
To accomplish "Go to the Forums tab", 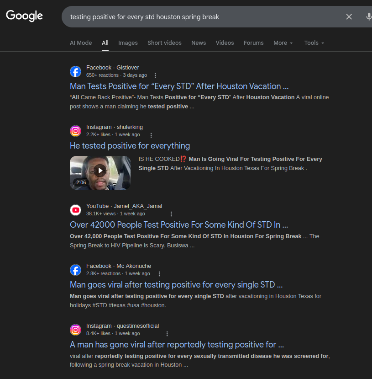I will 253,43.
